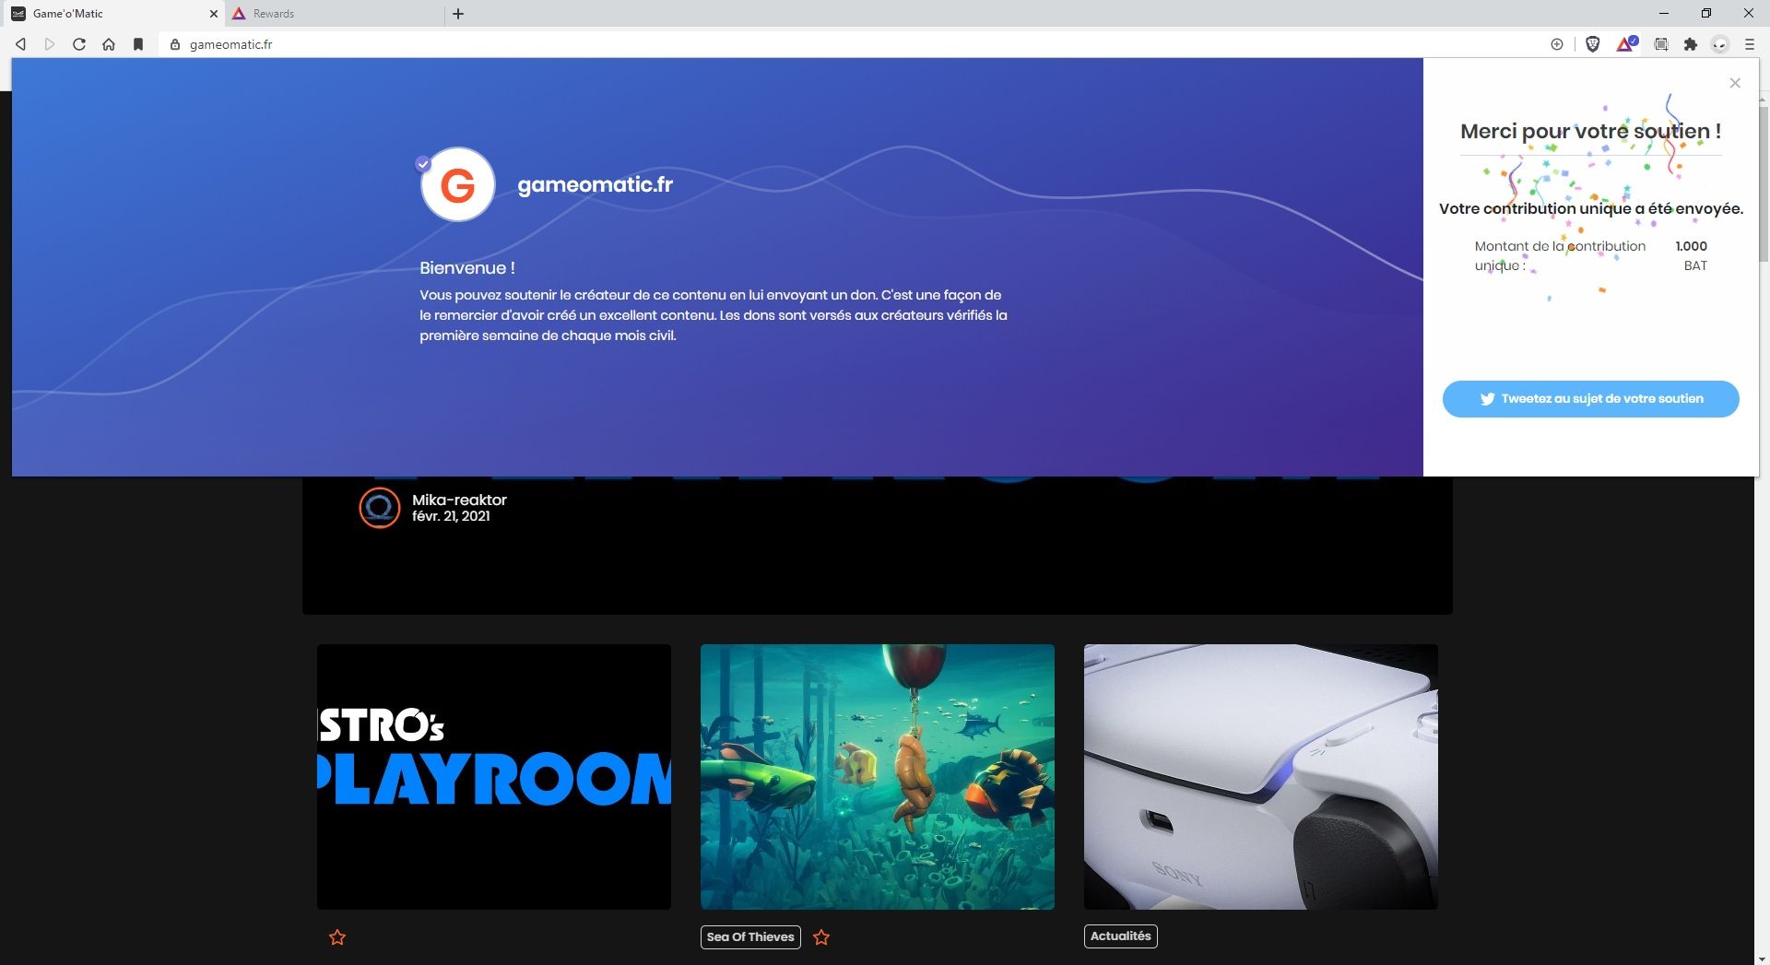Go to the home page icon

point(109,44)
